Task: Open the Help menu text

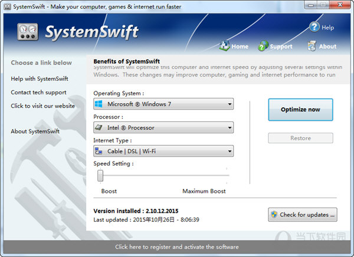Action: (328, 28)
